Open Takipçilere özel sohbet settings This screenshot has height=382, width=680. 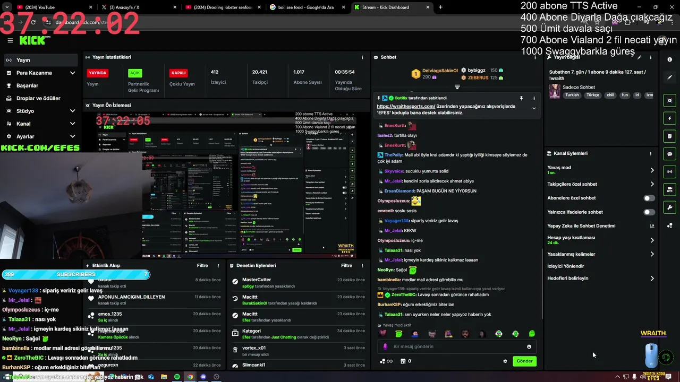click(x=600, y=184)
